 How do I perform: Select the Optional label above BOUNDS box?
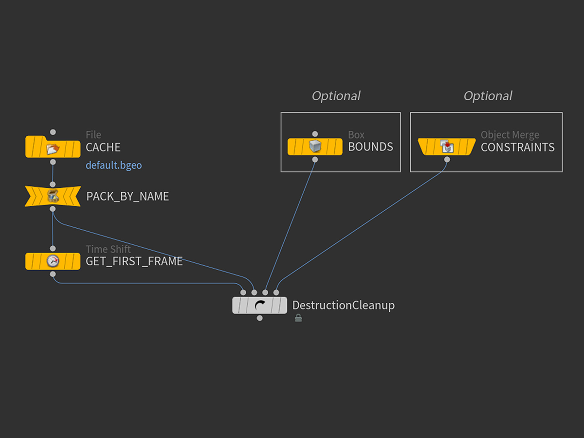(336, 96)
